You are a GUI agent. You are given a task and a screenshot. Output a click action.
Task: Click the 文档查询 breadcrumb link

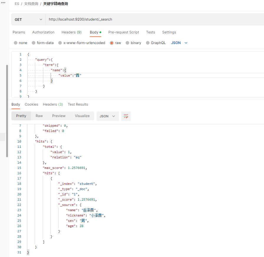click(31, 4)
